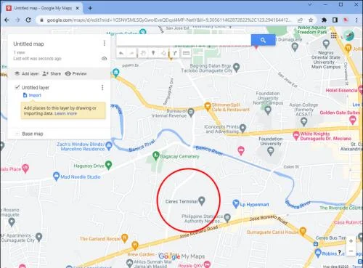Select the Add marker pin tool
Screen dimensions: 363x268
[153, 53]
